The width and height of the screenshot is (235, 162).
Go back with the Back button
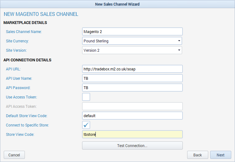pos(197,155)
